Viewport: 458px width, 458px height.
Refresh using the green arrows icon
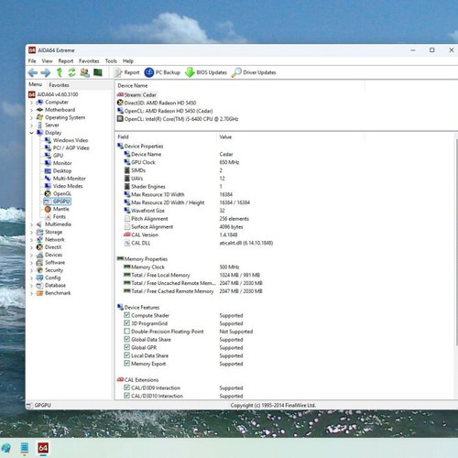[x=71, y=72]
